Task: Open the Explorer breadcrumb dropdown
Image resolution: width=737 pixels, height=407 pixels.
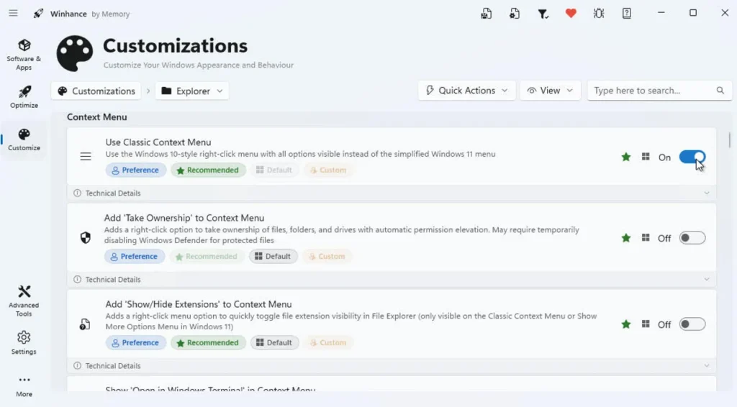Action: [x=192, y=91]
